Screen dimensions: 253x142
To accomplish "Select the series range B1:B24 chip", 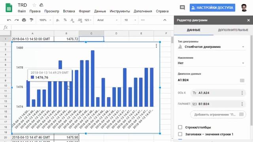I will coord(218,104).
